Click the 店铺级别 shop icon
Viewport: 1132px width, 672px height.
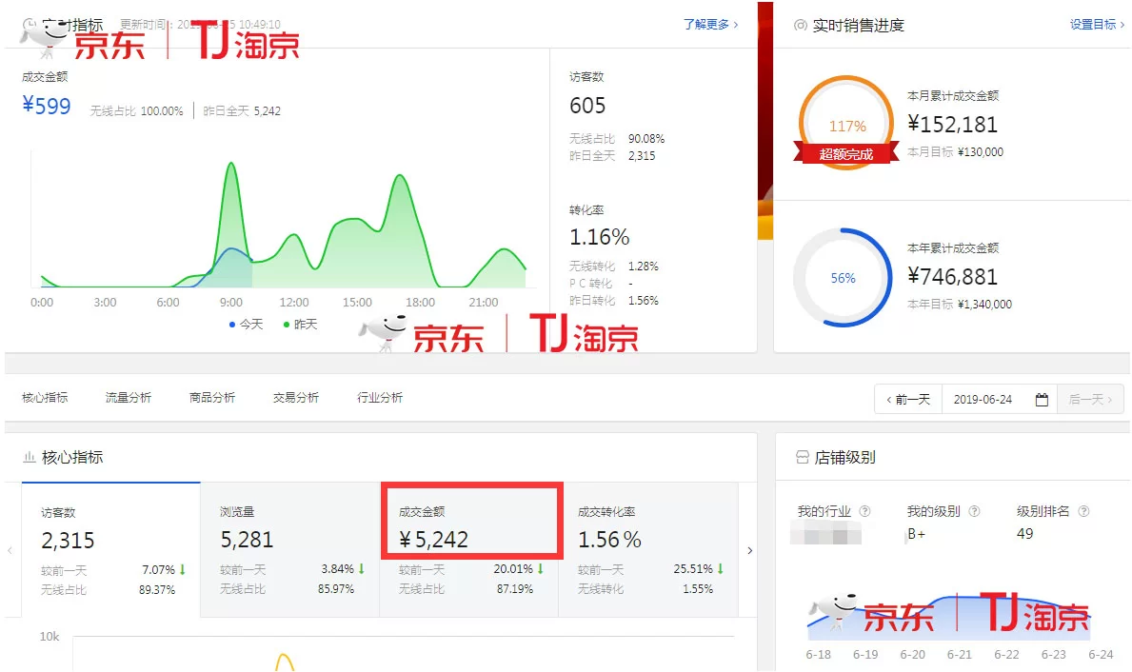(802, 458)
